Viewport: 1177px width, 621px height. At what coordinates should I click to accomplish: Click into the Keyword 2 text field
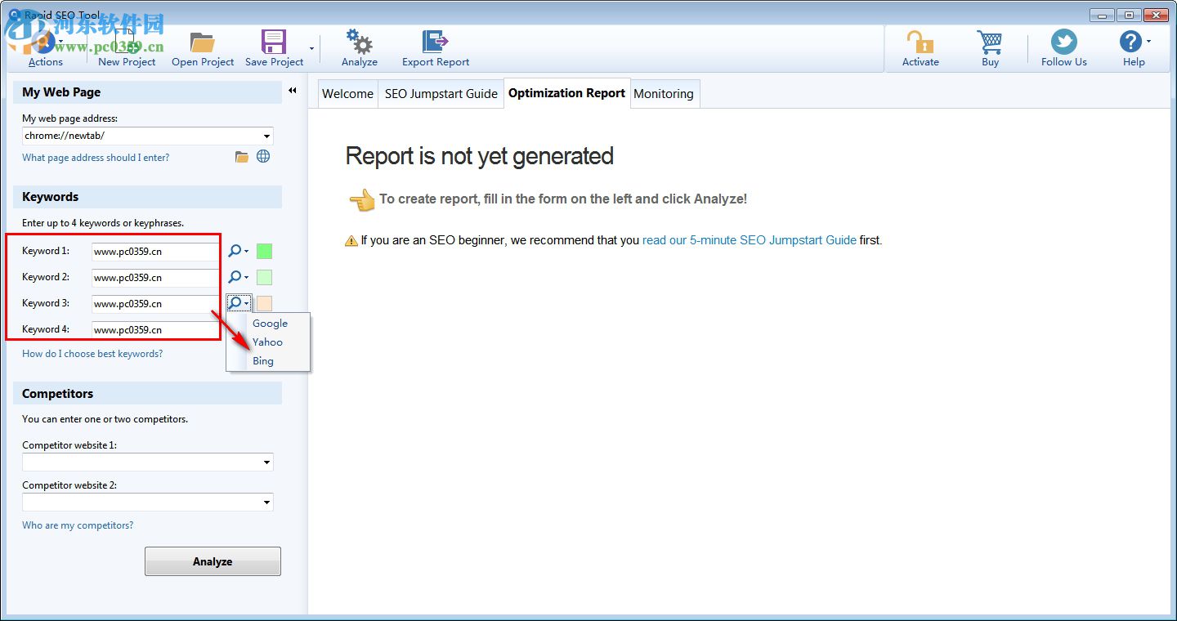154,278
